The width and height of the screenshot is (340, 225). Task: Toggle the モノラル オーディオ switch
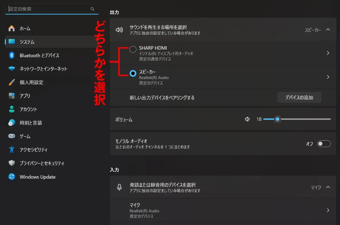324,144
